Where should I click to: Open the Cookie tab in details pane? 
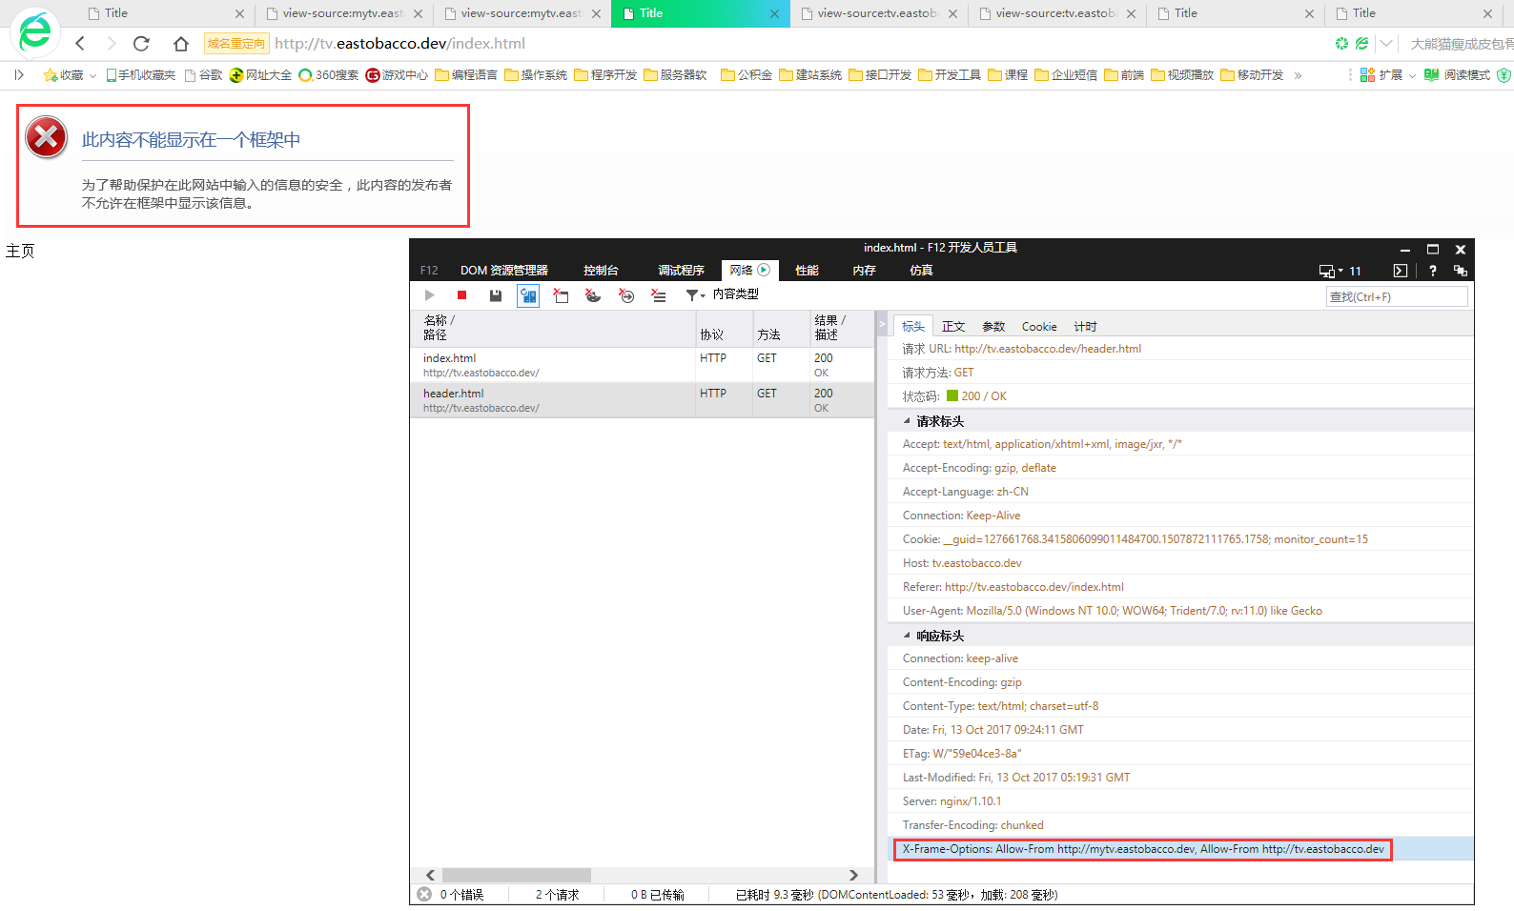coord(1038,327)
